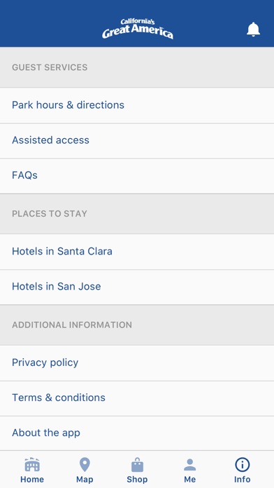Image resolution: width=274 pixels, height=488 pixels.
Task: Open Terms & conditions
Action: (x=137, y=398)
